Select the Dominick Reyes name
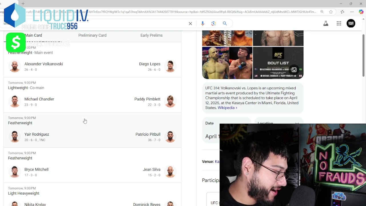The height and width of the screenshot is (206, 366). pyautogui.click(x=147, y=204)
